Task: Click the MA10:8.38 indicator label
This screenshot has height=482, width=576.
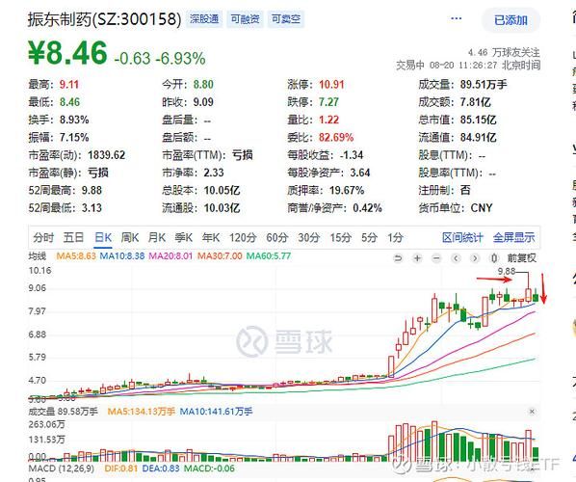Action: coord(122,255)
